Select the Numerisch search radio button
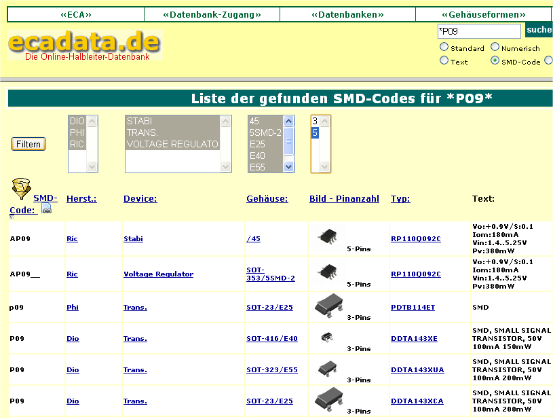This screenshot has width=553, height=419. tap(495, 47)
